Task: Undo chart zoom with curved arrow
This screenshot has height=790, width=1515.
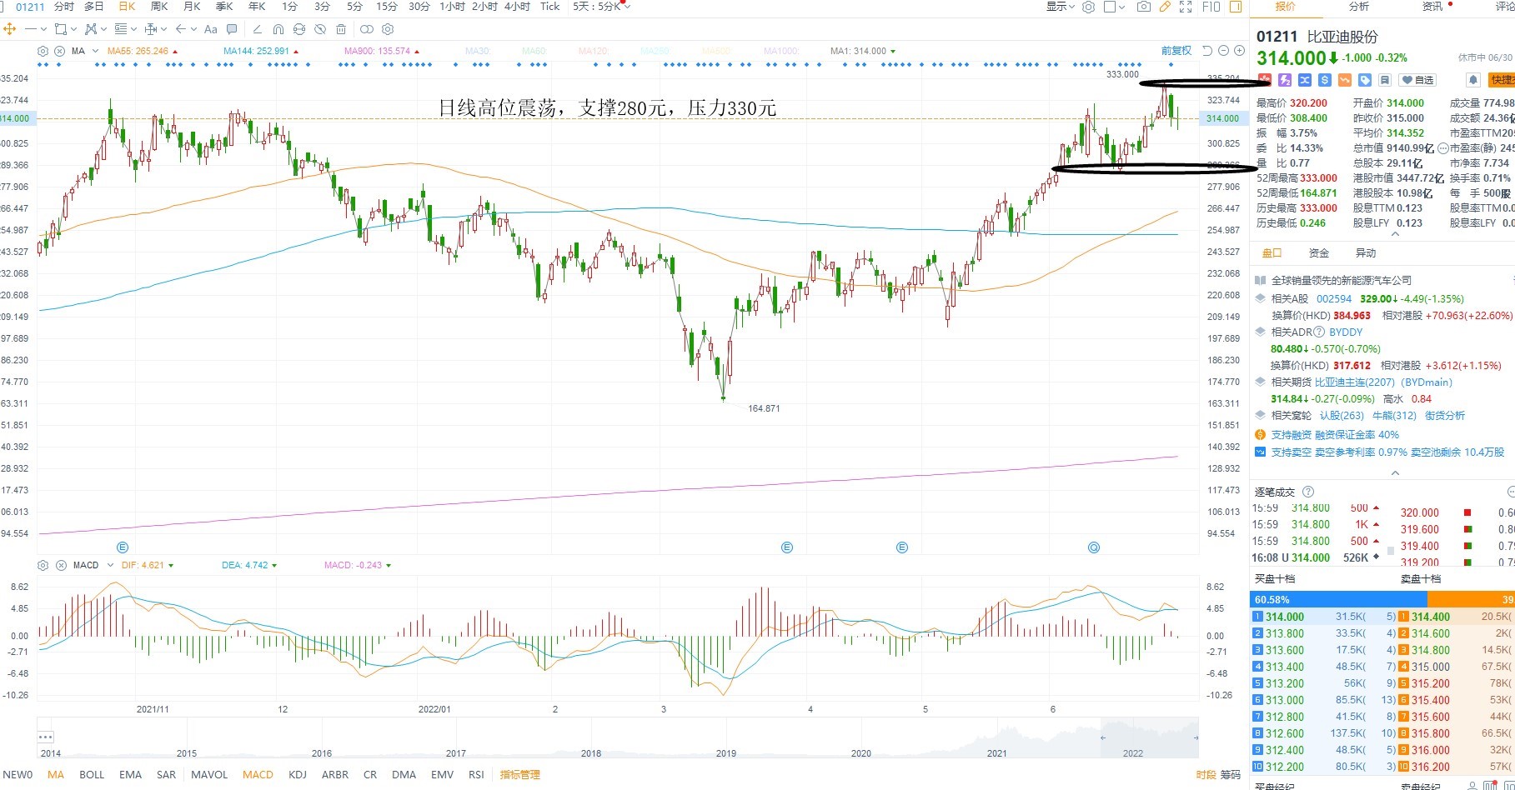Action: (x=1206, y=51)
